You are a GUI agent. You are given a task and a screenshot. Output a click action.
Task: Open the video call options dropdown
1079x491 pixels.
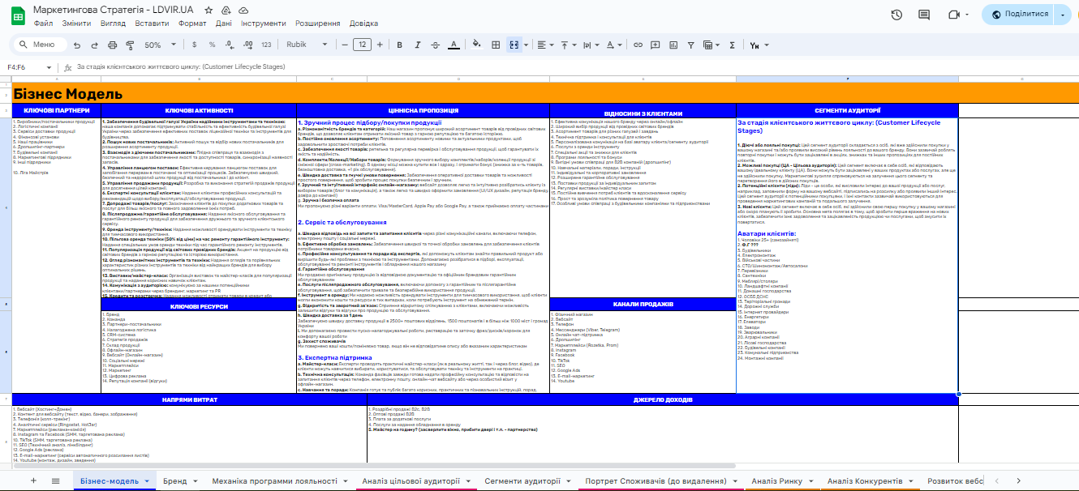tap(965, 15)
